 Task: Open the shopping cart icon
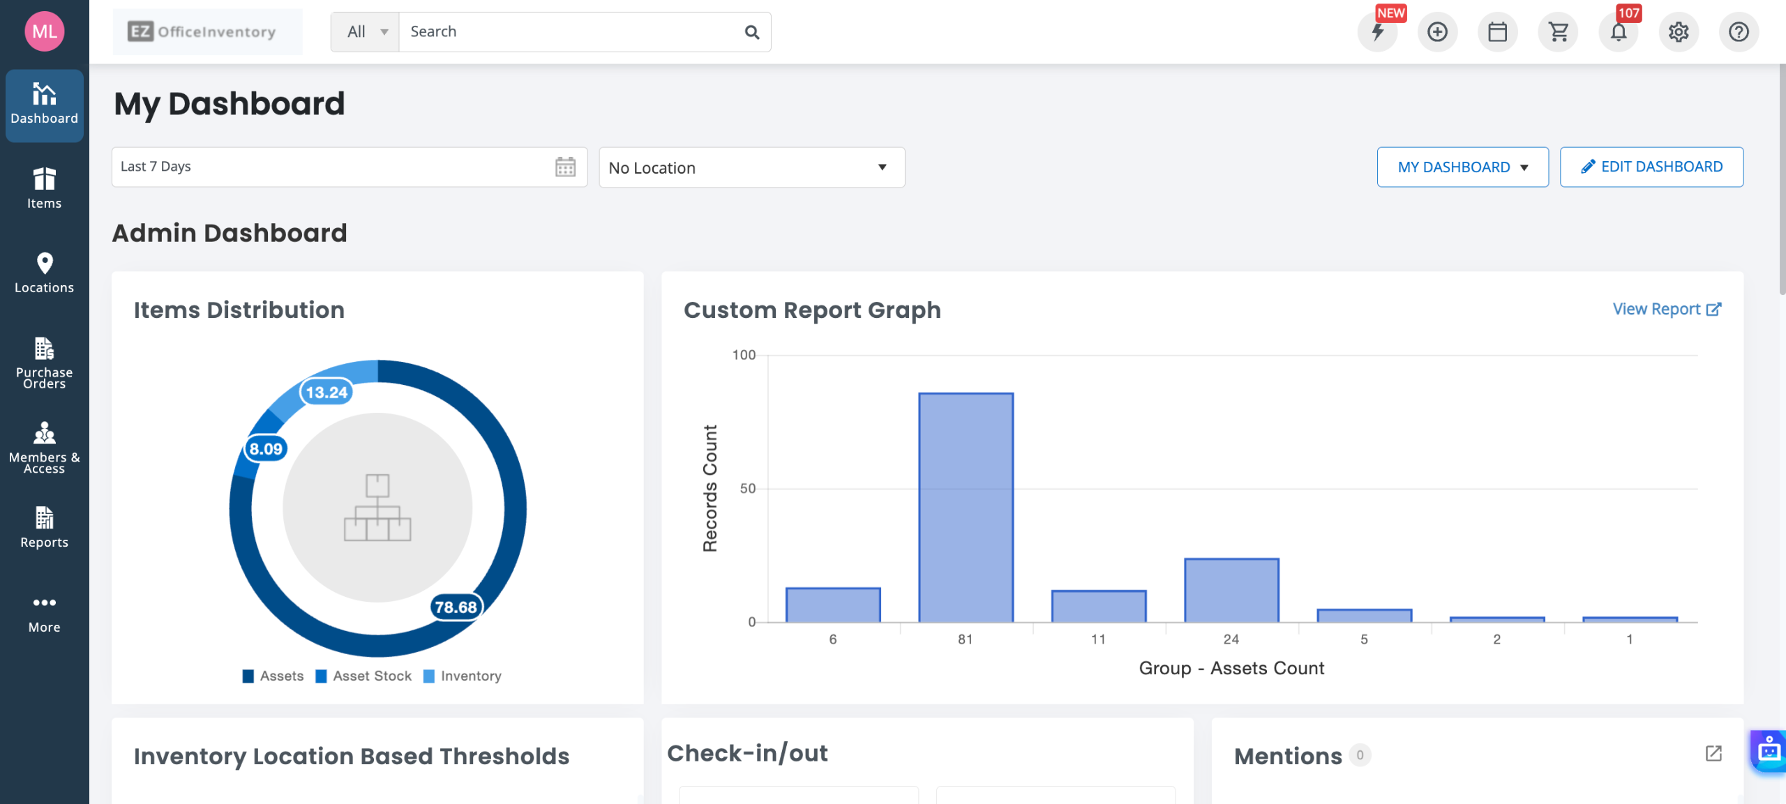1558,32
